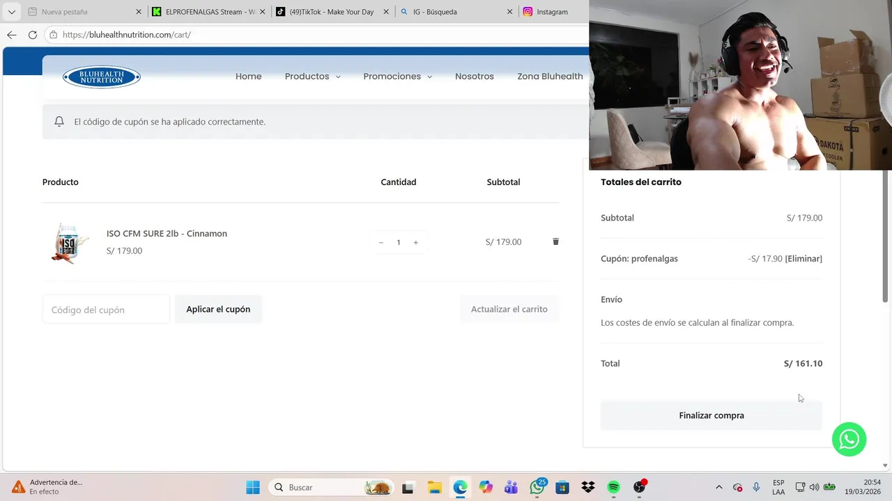
Task: Close the IG - Búsqueda tab
Action: 510,12
